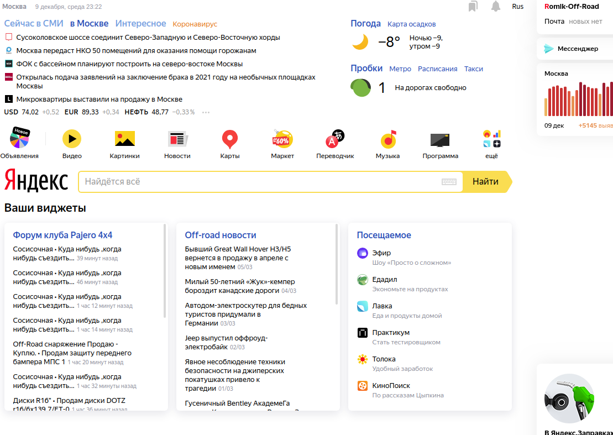Open bookmarks collection icon in header

[473, 7]
